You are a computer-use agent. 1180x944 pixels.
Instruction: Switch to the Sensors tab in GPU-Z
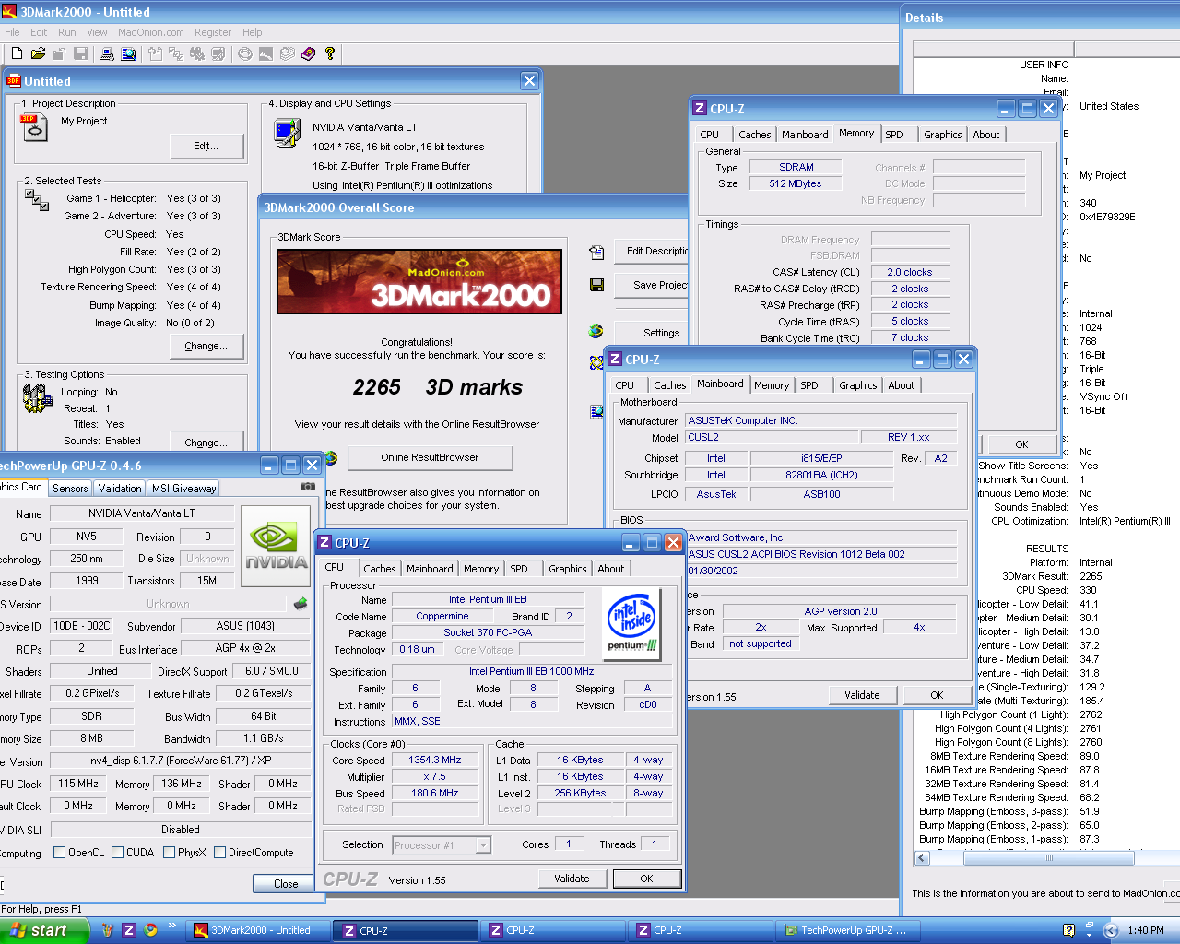[x=70, y=489]
